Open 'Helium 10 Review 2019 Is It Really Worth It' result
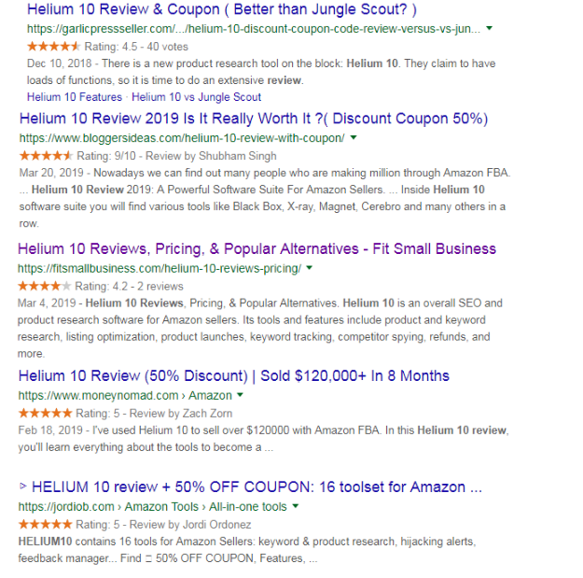Screen dimensions: 583x578 coord(253,119)
